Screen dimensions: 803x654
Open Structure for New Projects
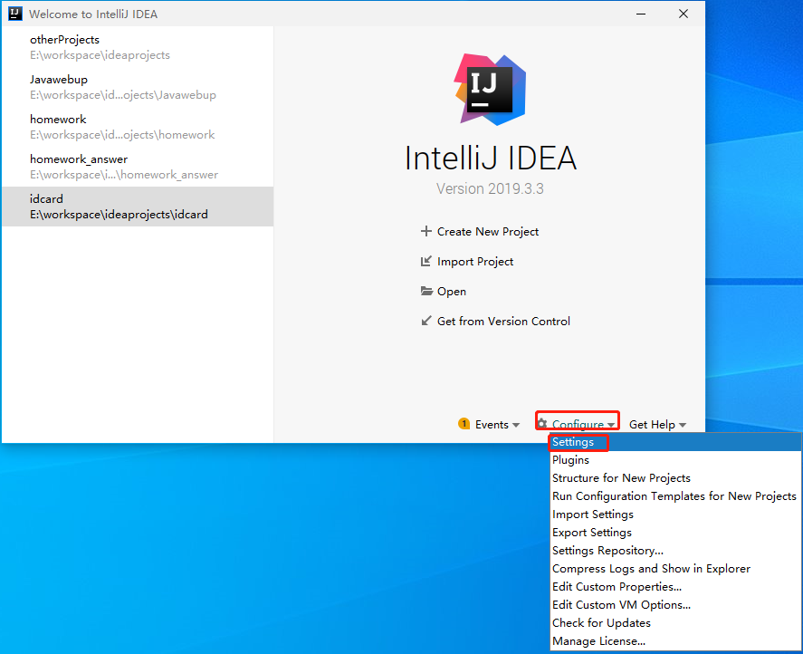675,478
